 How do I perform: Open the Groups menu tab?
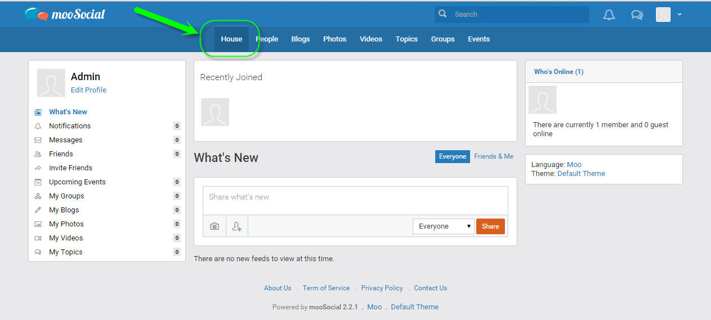tap(443, 39)
